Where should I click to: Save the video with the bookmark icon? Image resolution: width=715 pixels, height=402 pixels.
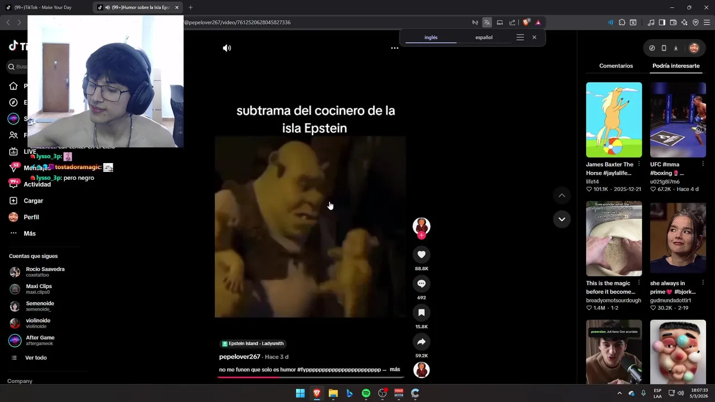(421, 313)
